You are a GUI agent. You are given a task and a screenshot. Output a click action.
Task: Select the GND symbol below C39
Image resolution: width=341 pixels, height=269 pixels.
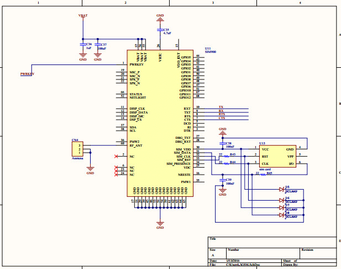[x=223, y=192]
